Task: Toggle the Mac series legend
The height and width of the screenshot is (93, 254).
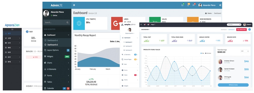Action: point(202,53)
